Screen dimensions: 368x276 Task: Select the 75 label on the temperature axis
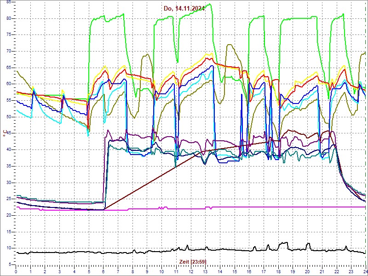(9, 35)
